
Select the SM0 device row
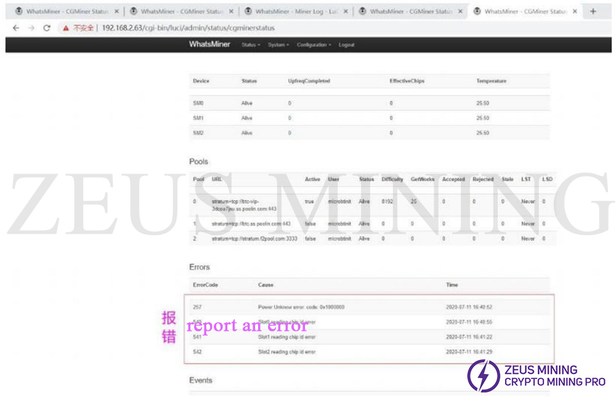(198, 103)
